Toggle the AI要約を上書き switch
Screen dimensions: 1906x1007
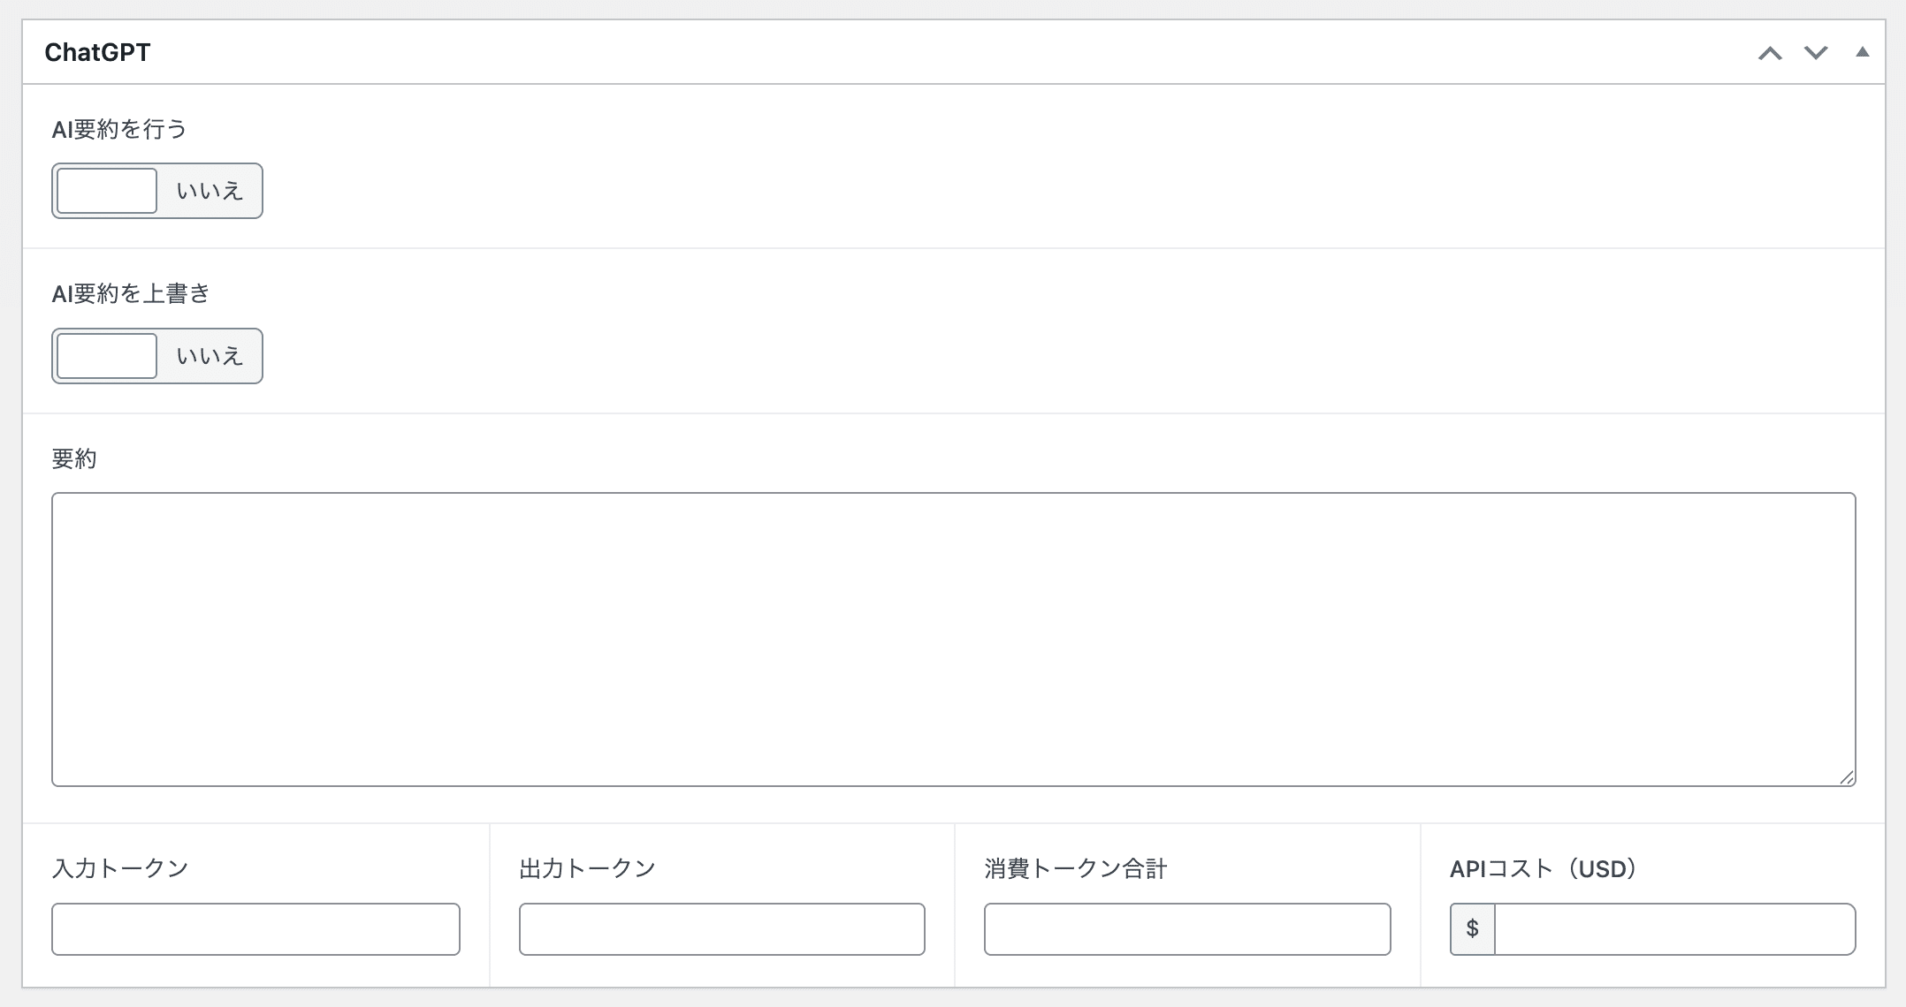107,356
